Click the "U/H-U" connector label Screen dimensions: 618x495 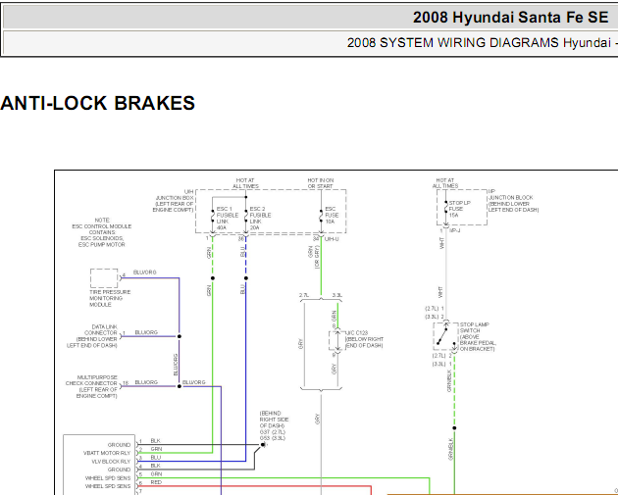(x=332, y=239)
